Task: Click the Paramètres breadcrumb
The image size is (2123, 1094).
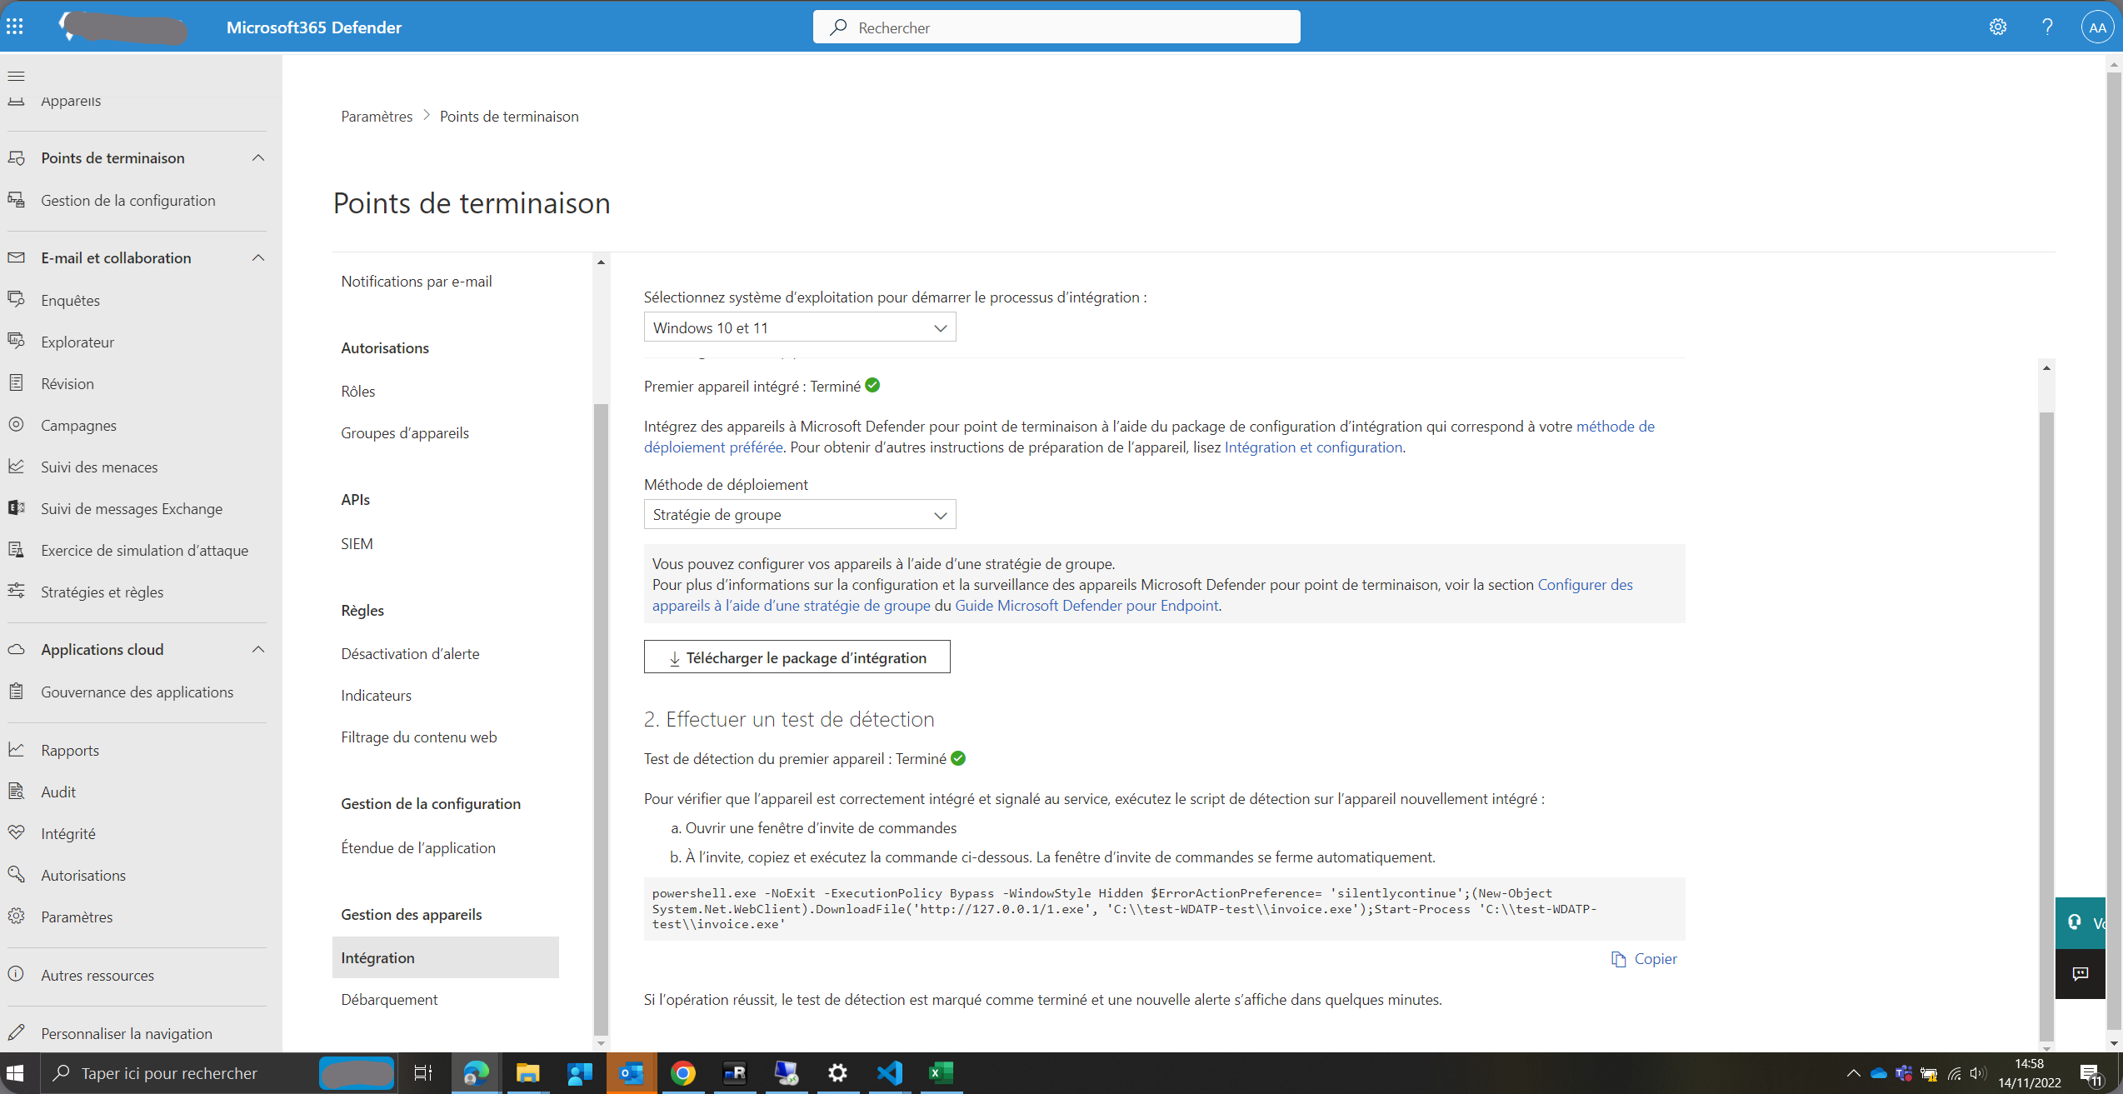Action: coord(377,116)
